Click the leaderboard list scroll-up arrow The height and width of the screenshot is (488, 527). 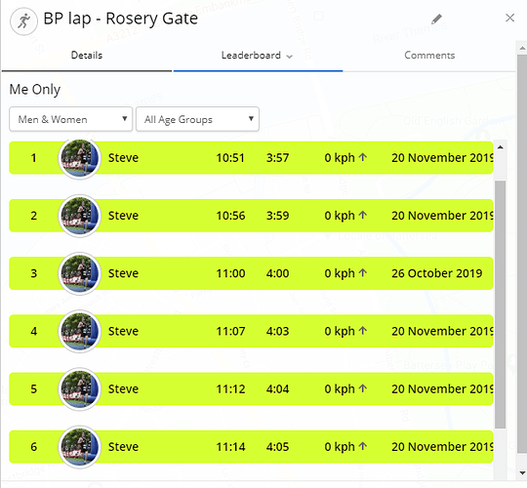coord(500,147)
